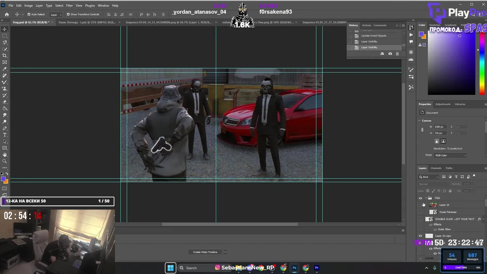The height and width of the screenshot is (274, 487).
Task: Collapse the TGG group
Action: [426, 198]
